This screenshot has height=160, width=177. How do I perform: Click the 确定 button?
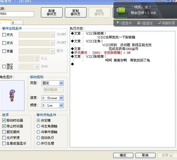pyautogui.click(x=123, y=155)
